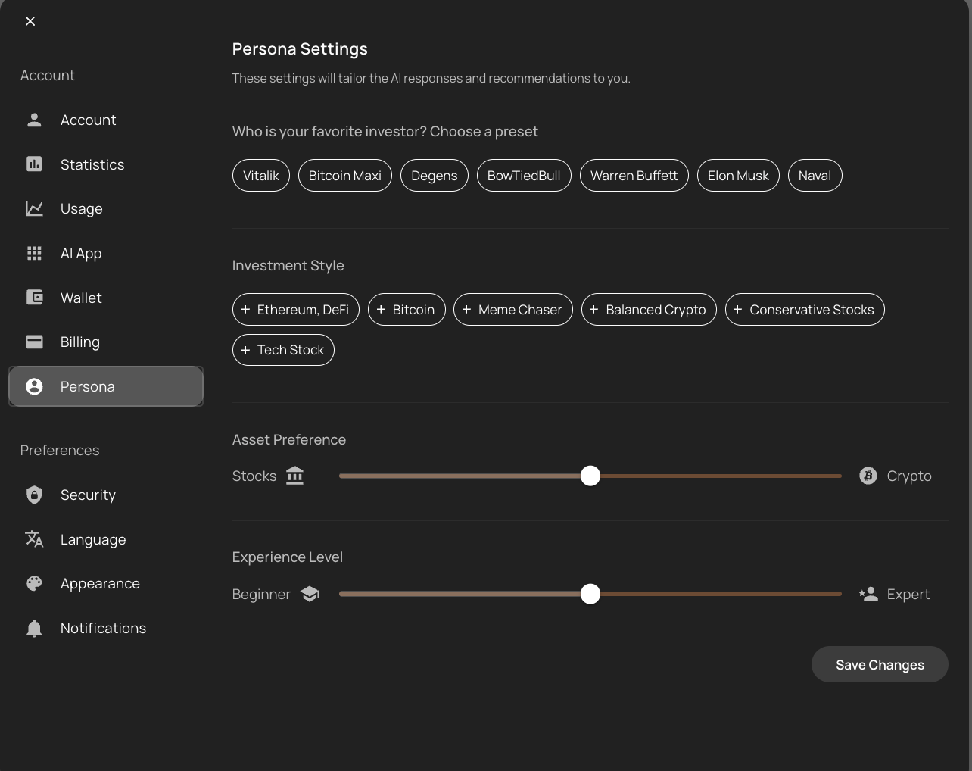The image size is (972, 771).
Task: Switch to the Persona settings tab
Action: (x=106, y=386)
